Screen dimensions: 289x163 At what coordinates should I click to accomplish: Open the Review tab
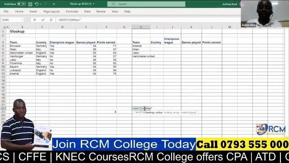click(x=101, y=11)
